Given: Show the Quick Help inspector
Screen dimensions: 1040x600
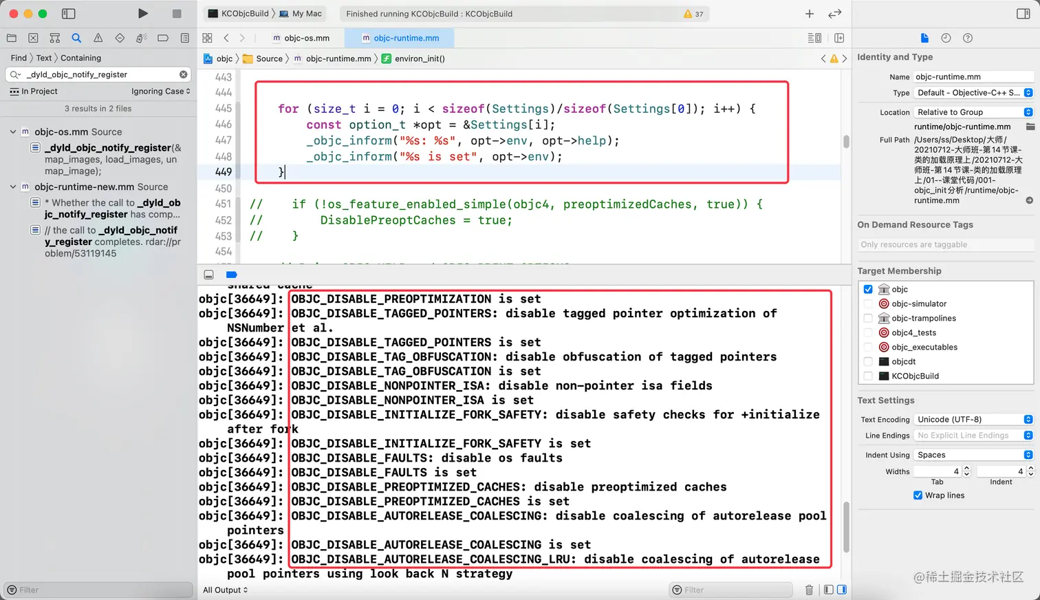Looking at the screenshot, I should 968,39.
